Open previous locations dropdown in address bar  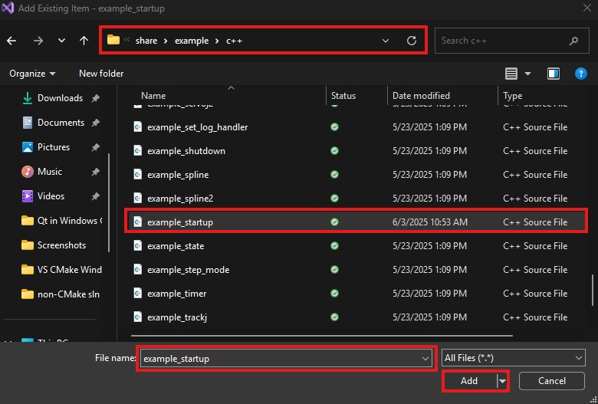coord(386,41)
